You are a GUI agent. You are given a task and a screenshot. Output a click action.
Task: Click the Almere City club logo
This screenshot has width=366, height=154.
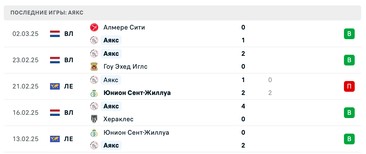point(94,27)
